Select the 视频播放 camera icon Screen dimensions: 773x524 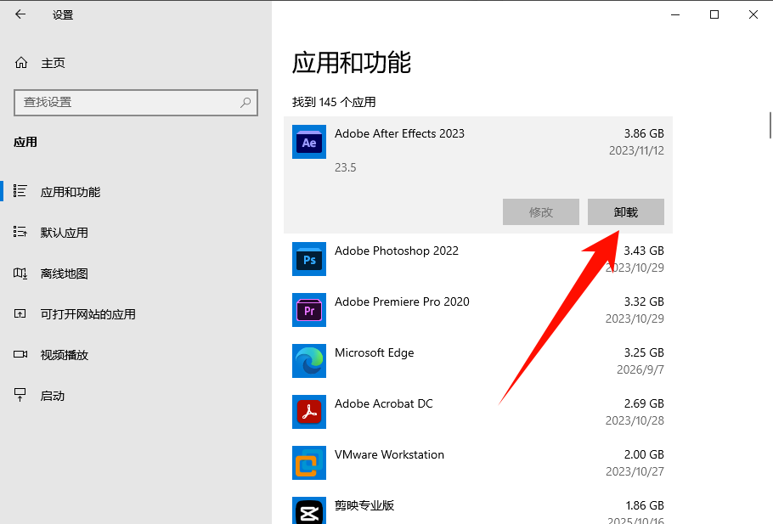[20, 354]
